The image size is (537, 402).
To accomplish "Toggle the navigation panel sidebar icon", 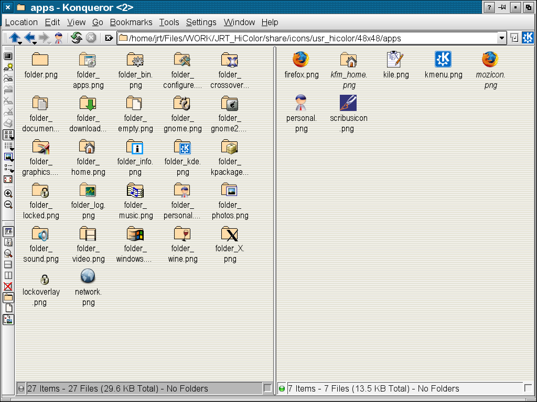I will coord(8,242).
